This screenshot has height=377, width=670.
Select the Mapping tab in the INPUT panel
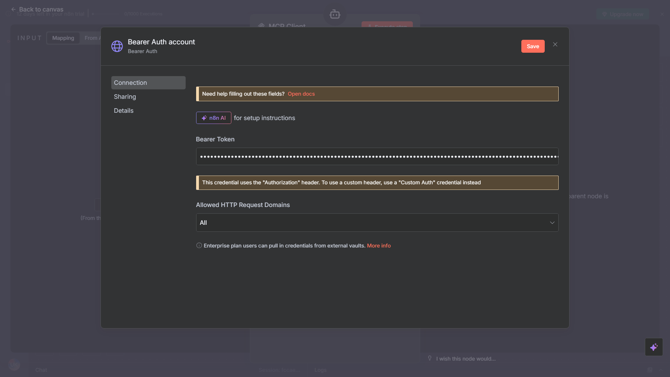[x=63, y=38]
